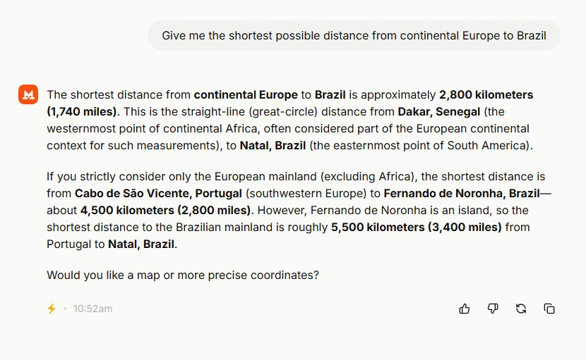This screenshot has height=360, width=586.
Task: Click the Mistral avatar logo icon
Action: pos(28,94)
